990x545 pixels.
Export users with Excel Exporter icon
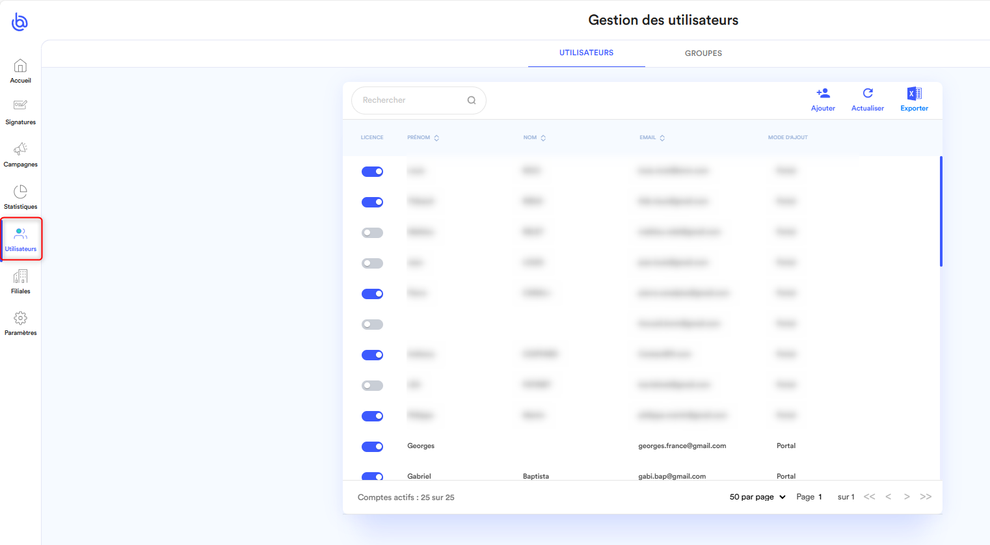point(914,94)
